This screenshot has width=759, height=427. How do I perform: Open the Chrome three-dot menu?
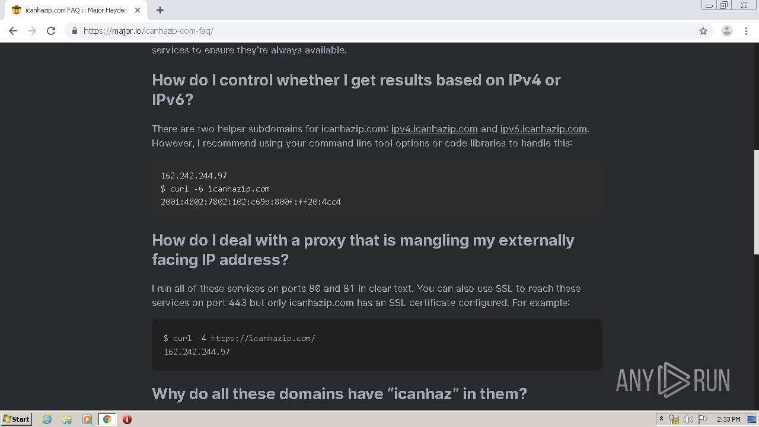click(747, 31)
